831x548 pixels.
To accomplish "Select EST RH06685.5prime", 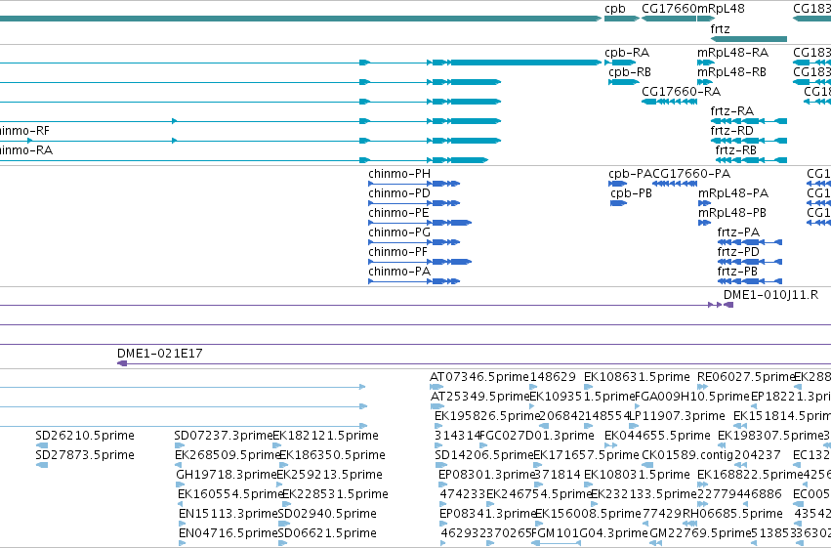I will click(x=689, y=524).
